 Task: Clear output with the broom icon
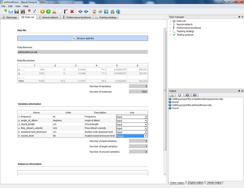pos(172,95)
